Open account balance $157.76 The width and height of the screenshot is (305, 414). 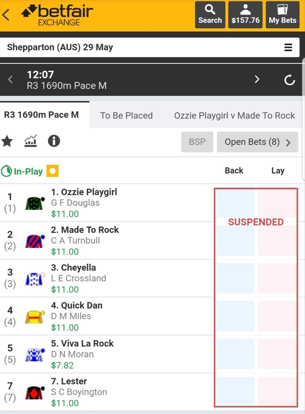click(245, 15)
